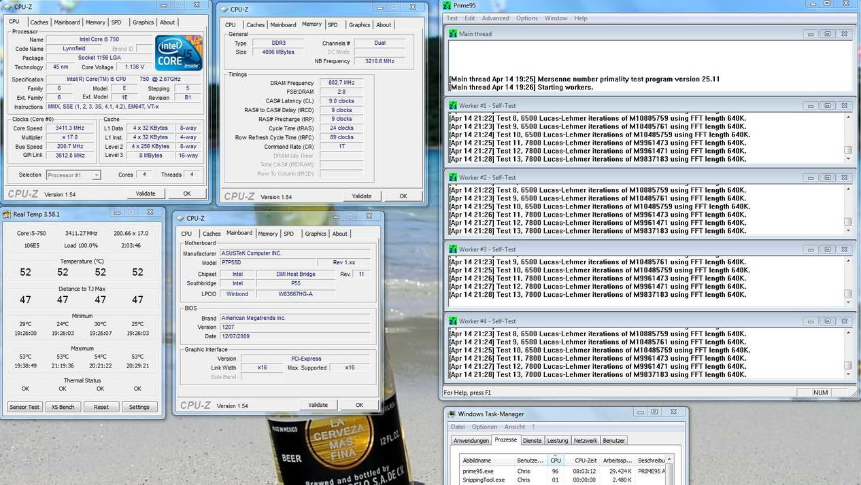
Task: Switch to the Dienste tab
Action: (x=532, y=440)
